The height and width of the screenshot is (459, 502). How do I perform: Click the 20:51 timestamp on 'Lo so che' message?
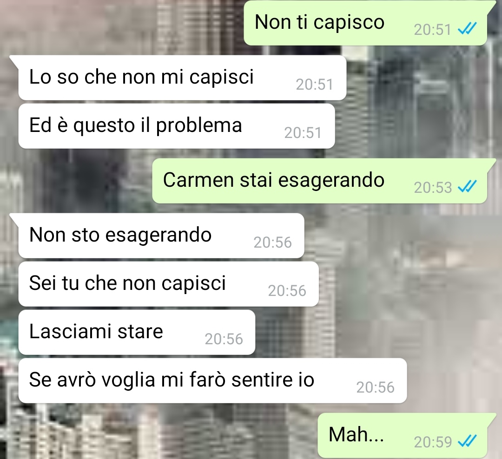[314, 85]
